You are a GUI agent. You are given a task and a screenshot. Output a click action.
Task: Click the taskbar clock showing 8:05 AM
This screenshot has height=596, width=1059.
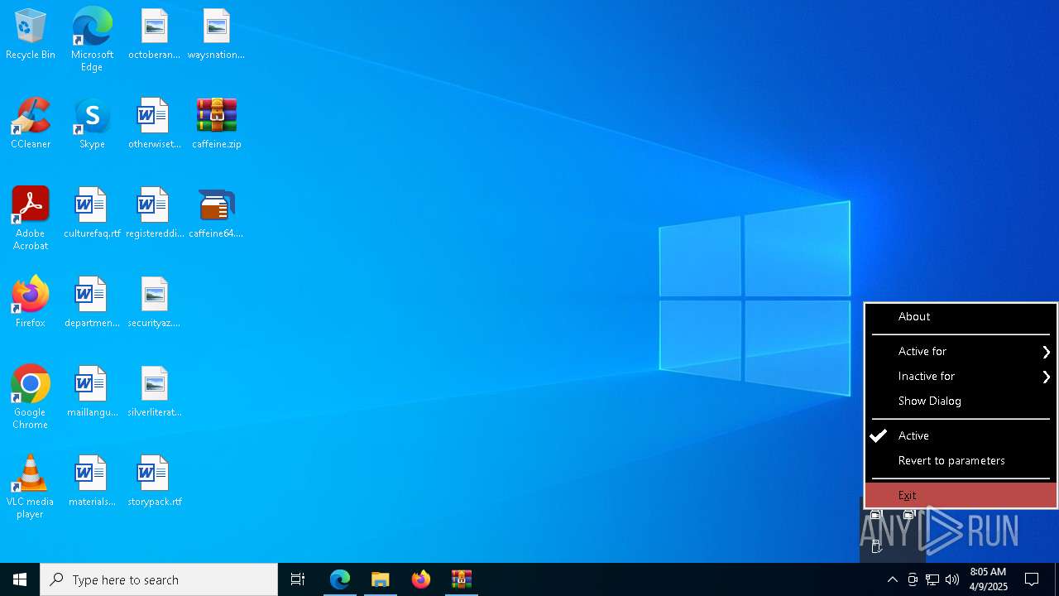(988, 579)
